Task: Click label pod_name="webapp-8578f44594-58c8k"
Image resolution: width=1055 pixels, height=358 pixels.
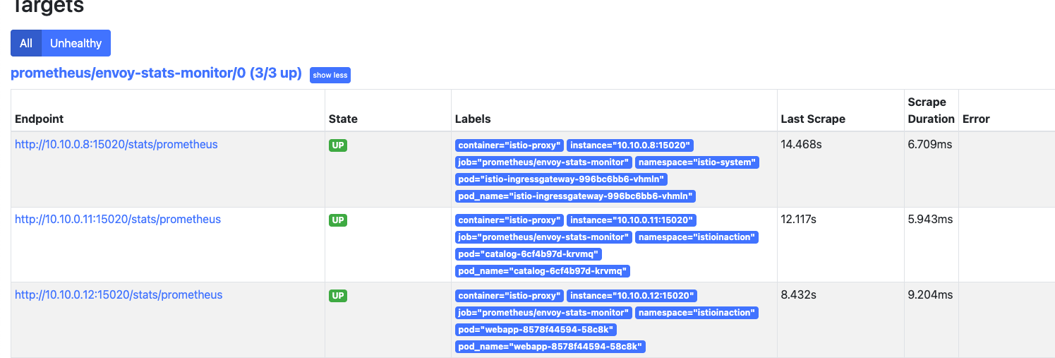Action: [550, 347]
